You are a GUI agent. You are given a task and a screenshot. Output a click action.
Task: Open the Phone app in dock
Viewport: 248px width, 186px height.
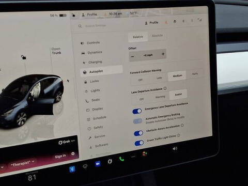(x=122, y=159)
